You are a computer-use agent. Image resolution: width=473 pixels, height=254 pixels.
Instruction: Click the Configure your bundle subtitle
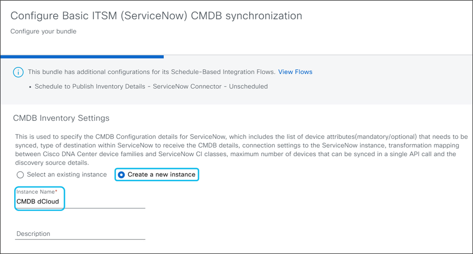pos(44,32)
